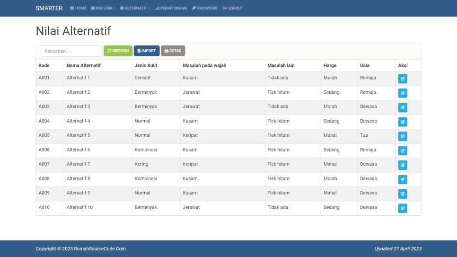This screenshot has height=257, width=457.
Task: Open edit for row A004
Action: pos(403,122)
